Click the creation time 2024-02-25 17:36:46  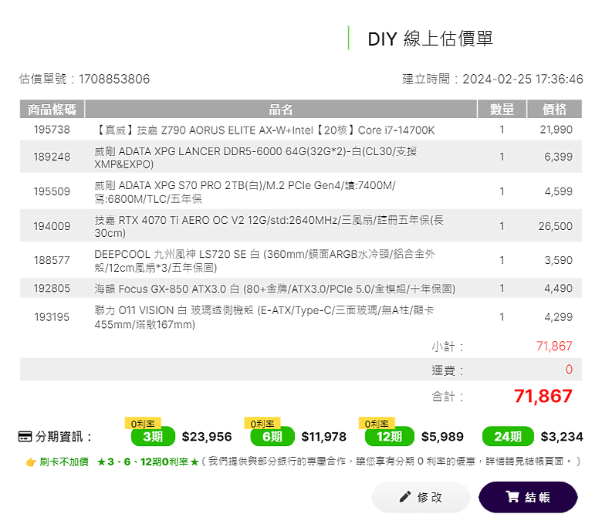[523, 79]
